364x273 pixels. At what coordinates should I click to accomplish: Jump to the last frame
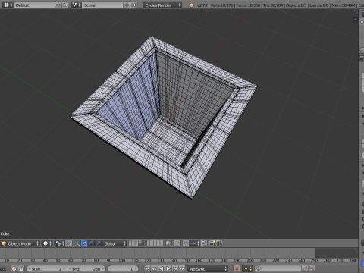click(x=182, y=268)
